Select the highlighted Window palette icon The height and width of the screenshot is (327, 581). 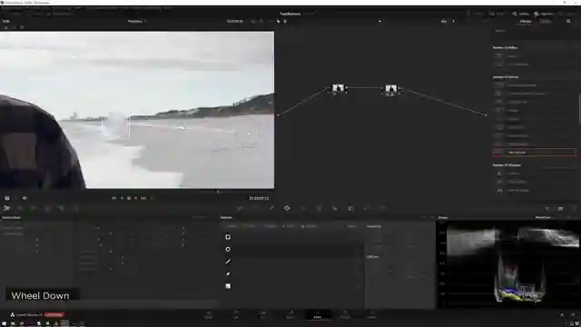[x=287, y=208]
